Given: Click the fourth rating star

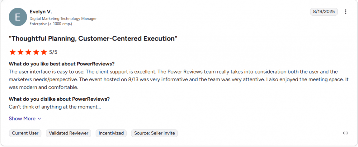Looking at the screenshot, I should (36, 52).
